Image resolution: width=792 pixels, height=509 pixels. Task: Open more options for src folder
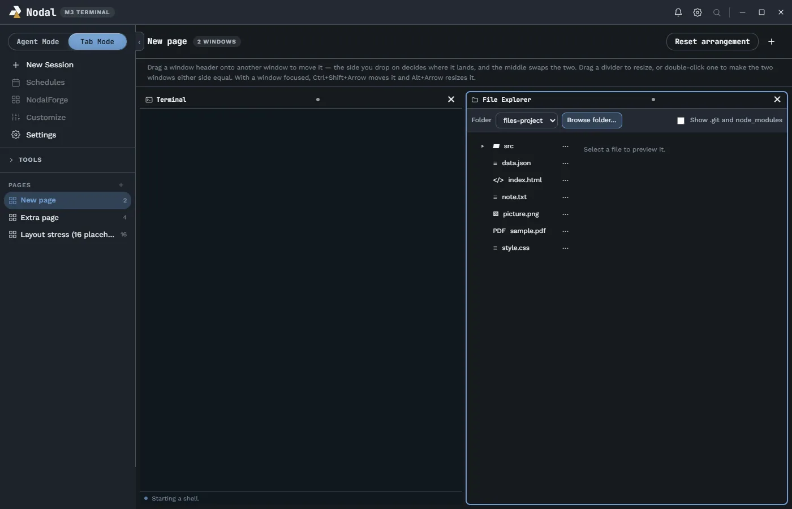565,146
